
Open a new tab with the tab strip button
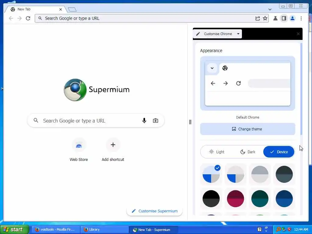tap(72, 9)
